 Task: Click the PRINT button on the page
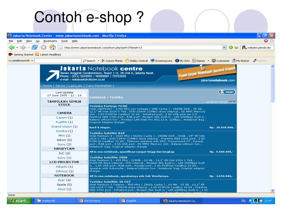click(x=227, y=92)
